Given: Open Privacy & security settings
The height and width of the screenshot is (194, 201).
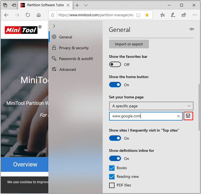Looking at the screenshot, I should (76, 48).
